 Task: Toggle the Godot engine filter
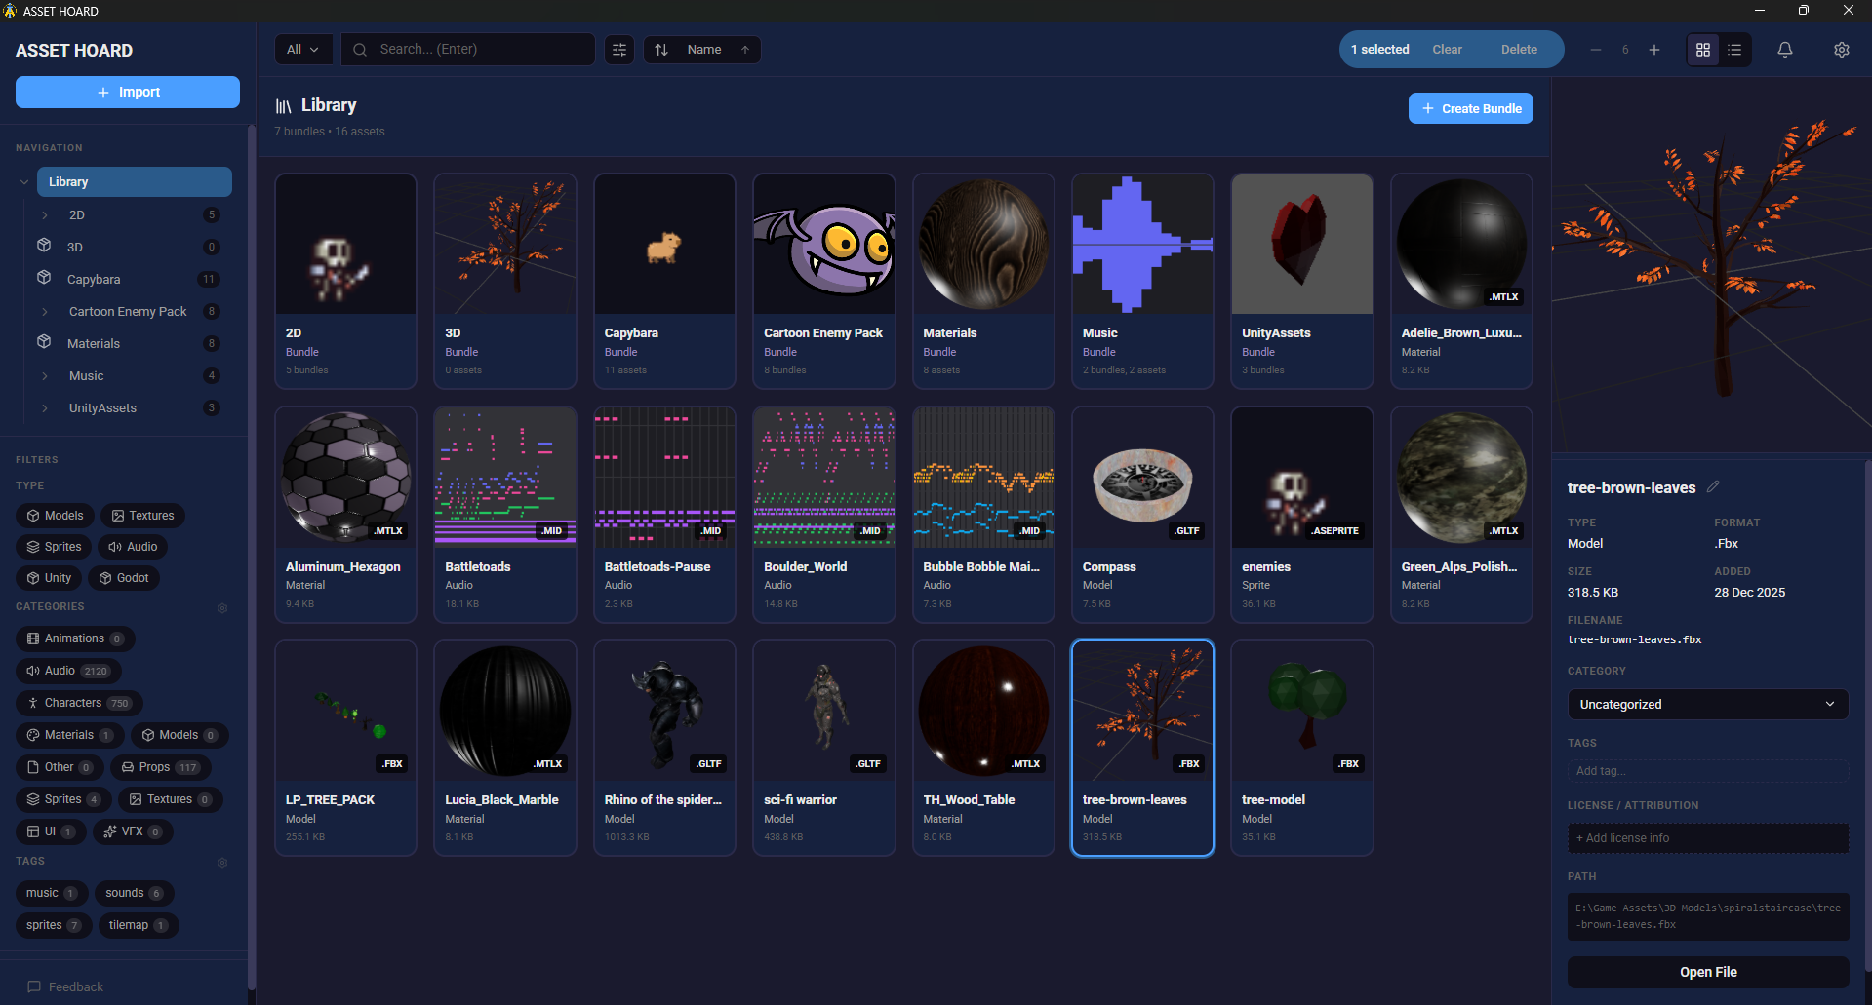[124, 577]
